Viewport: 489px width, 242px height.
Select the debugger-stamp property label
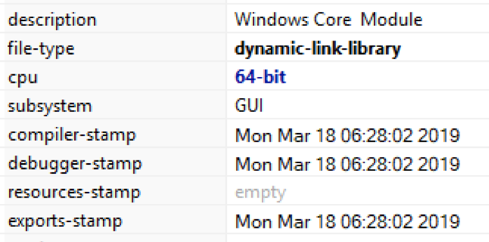[75, 164]
